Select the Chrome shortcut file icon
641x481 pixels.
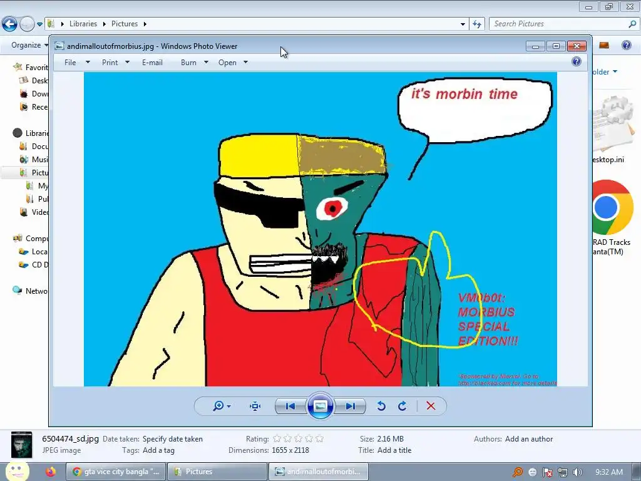click(x=612, y=207)
